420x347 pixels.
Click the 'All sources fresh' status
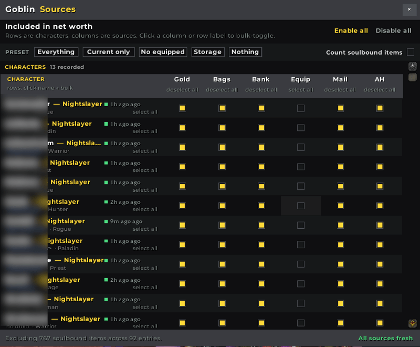(x=385, y=339)
